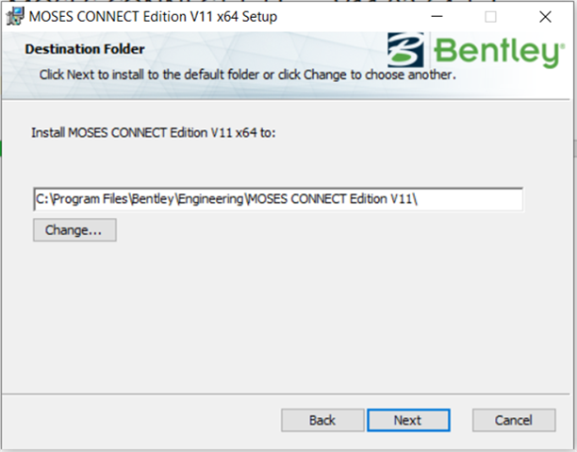The width and height of the screenshot is (577, 452).
Task: Close the MOSES Setup dialog
Action: point(545,17)
